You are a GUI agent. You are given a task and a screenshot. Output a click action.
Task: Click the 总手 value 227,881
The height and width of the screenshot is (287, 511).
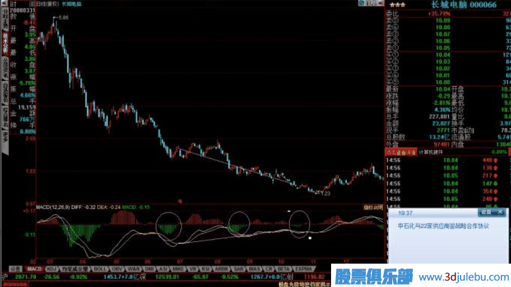point(439,116)
